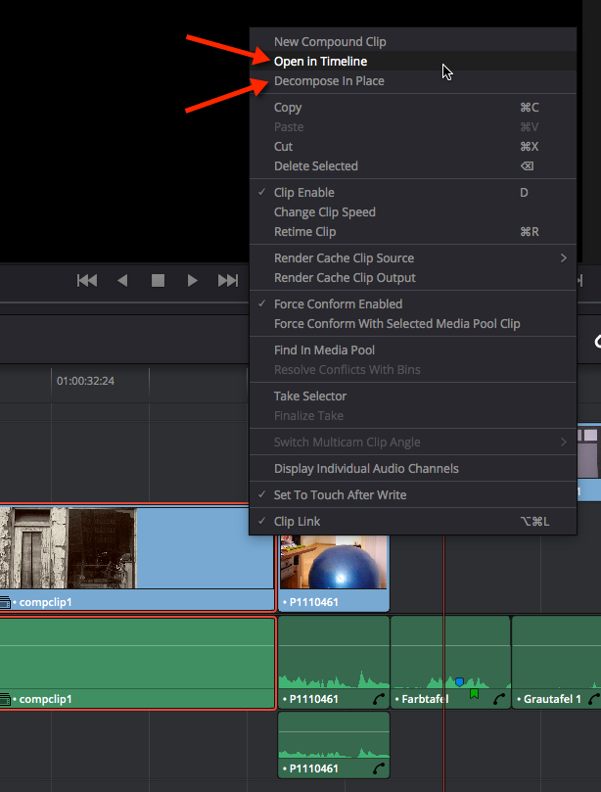The height and width of the screenshot is (792, 601).
Task: Select Decompose In Place menu entry
Action: (329, 81)
